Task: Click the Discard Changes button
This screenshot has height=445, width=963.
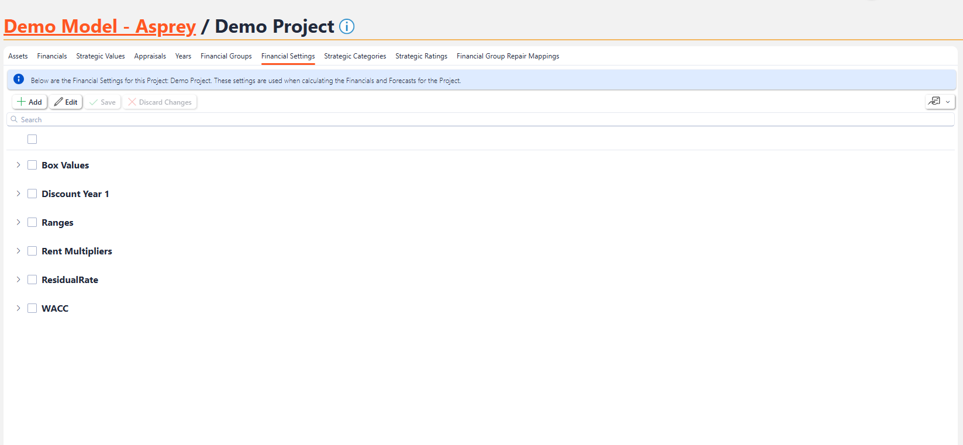Action: [160, 102]
